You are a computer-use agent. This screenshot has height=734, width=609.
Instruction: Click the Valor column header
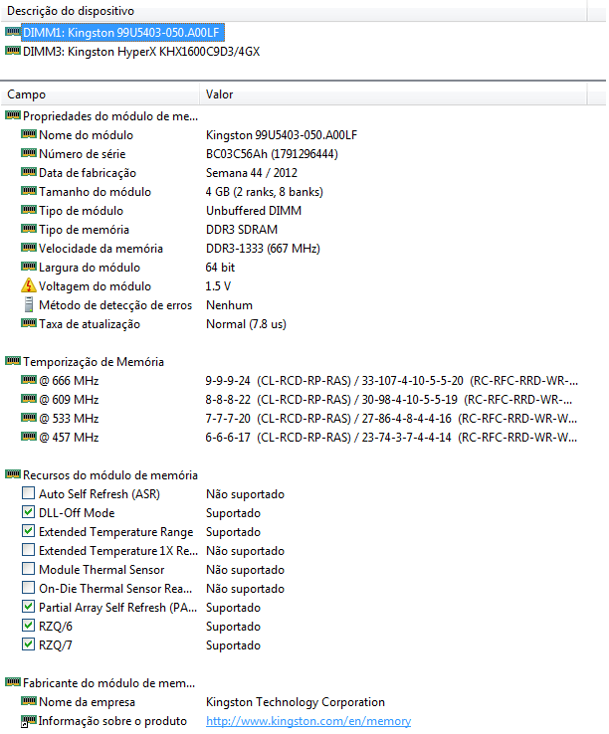(393, 94)
